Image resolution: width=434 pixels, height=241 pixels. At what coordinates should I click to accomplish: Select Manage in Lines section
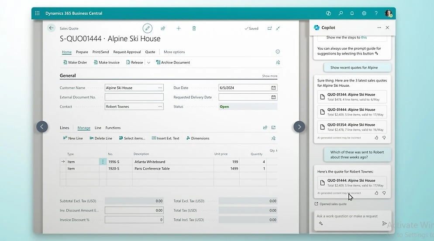[x=84, y=128]
